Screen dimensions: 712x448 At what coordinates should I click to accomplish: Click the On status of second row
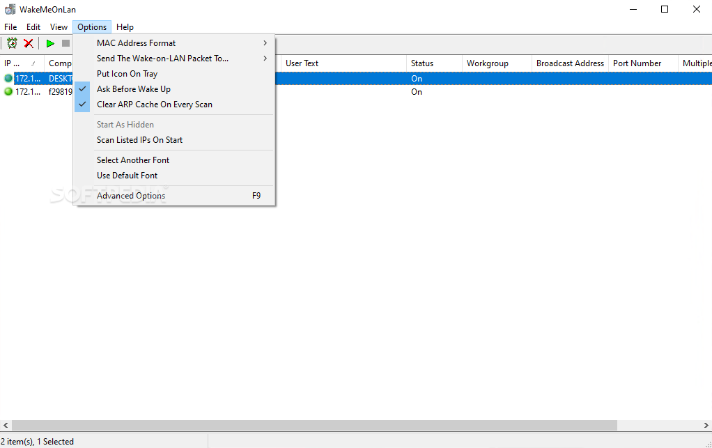(417, 92)
